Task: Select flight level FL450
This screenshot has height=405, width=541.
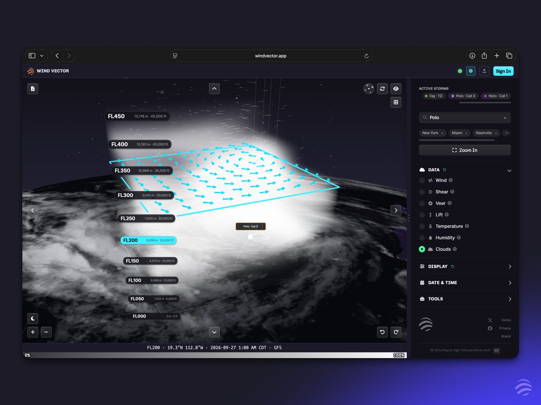Action: click(137, 116)
